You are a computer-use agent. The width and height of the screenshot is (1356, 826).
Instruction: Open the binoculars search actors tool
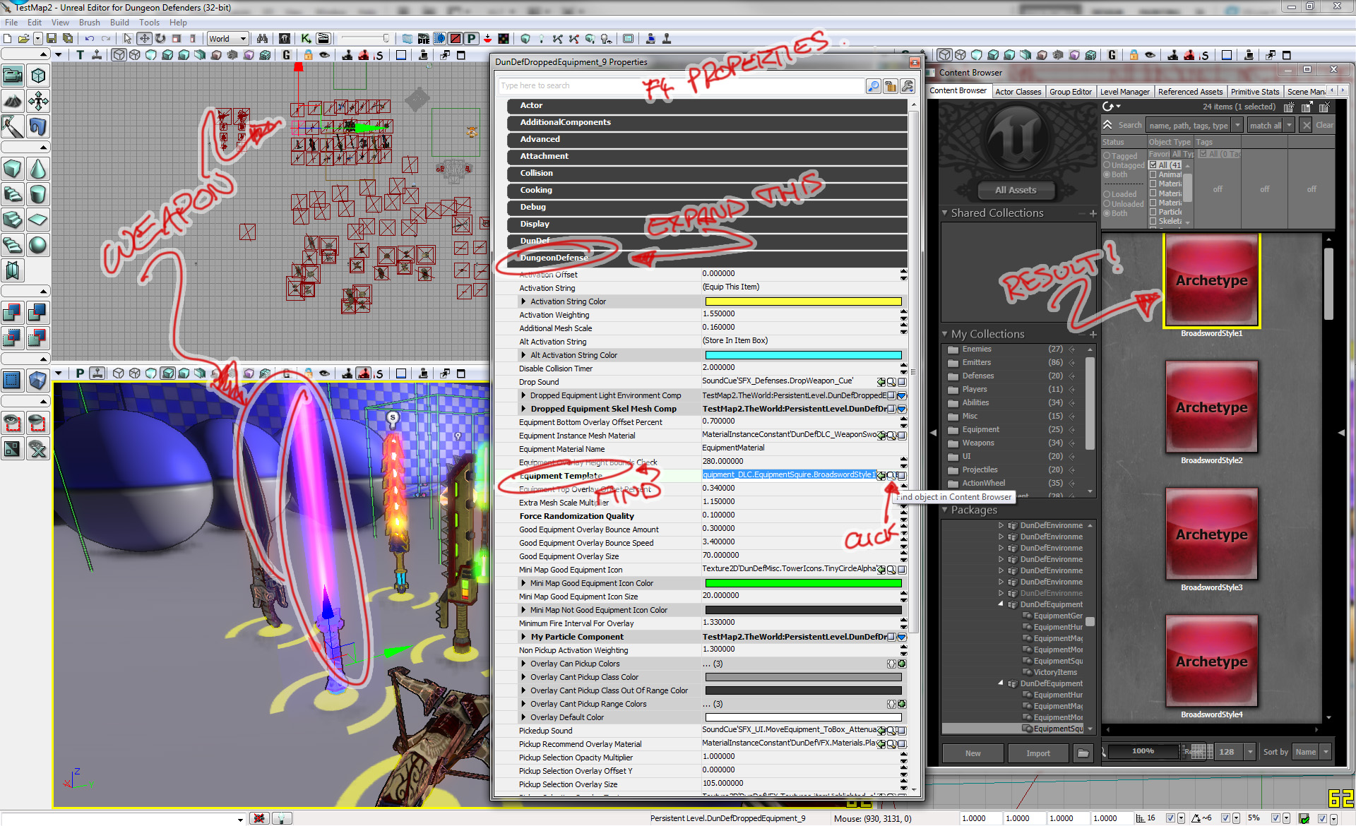(262, 39)
